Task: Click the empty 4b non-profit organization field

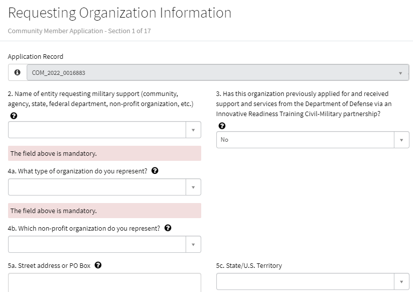Action: pyautogui.click(x=97, y=244)
